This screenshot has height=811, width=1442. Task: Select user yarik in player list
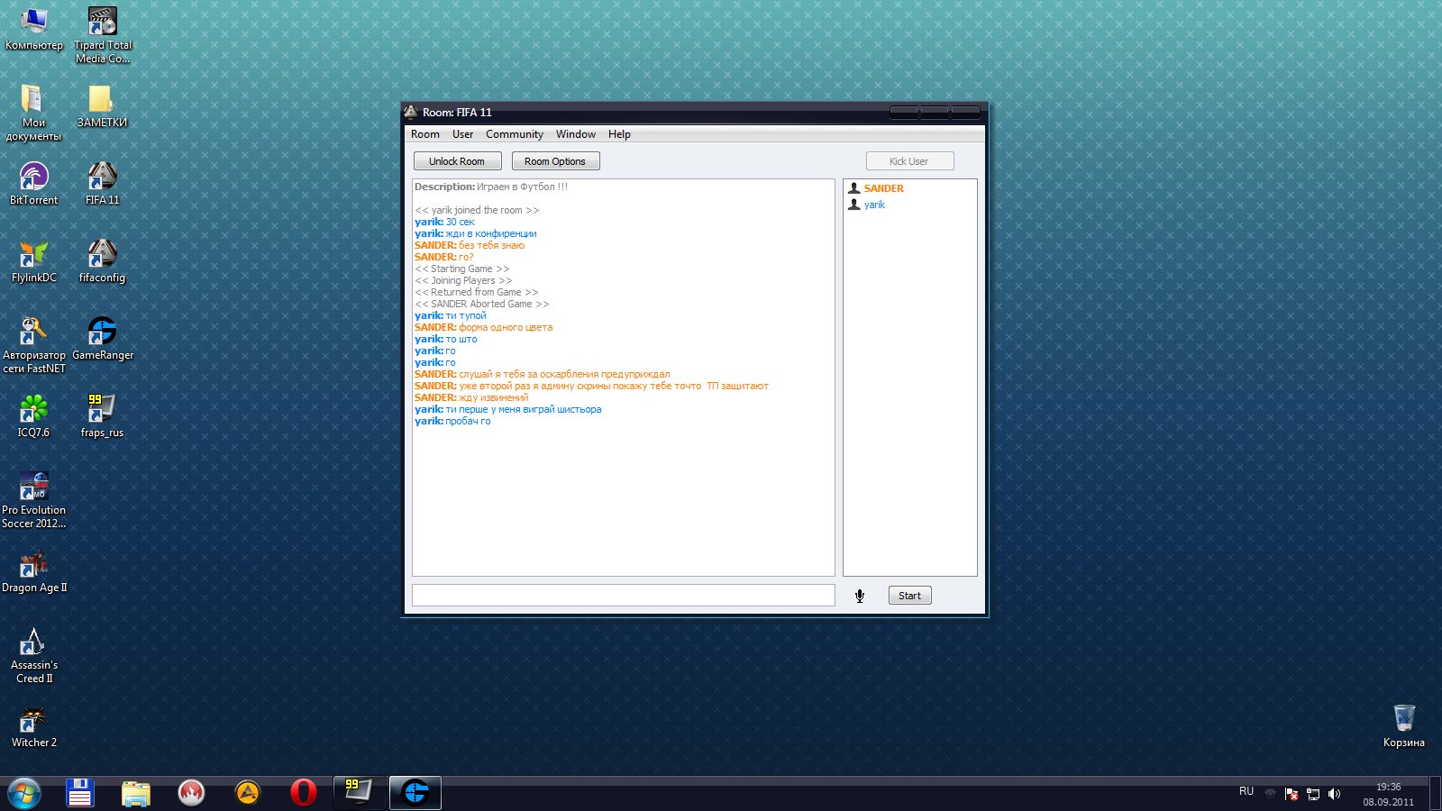point(874,205)
